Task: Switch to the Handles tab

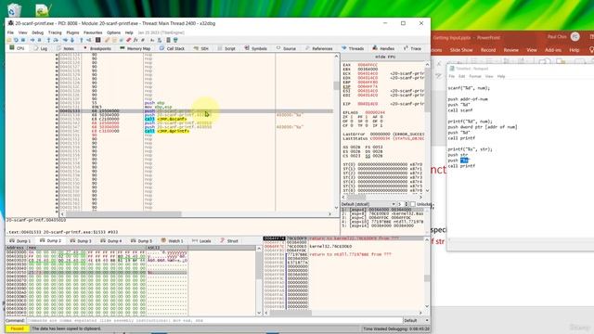Action: [383, 48]
